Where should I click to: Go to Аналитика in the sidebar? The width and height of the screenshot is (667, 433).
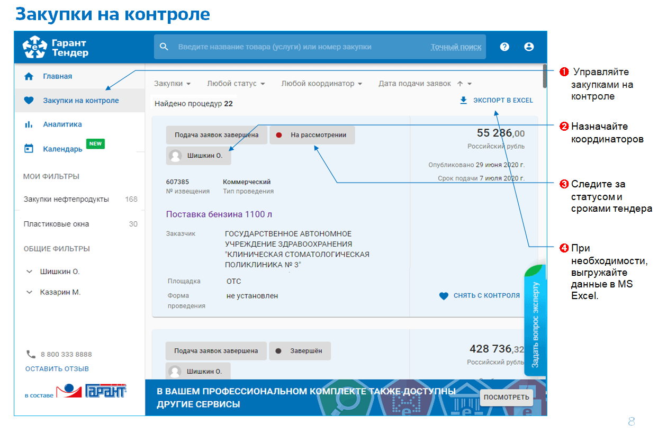pos(62,124)
